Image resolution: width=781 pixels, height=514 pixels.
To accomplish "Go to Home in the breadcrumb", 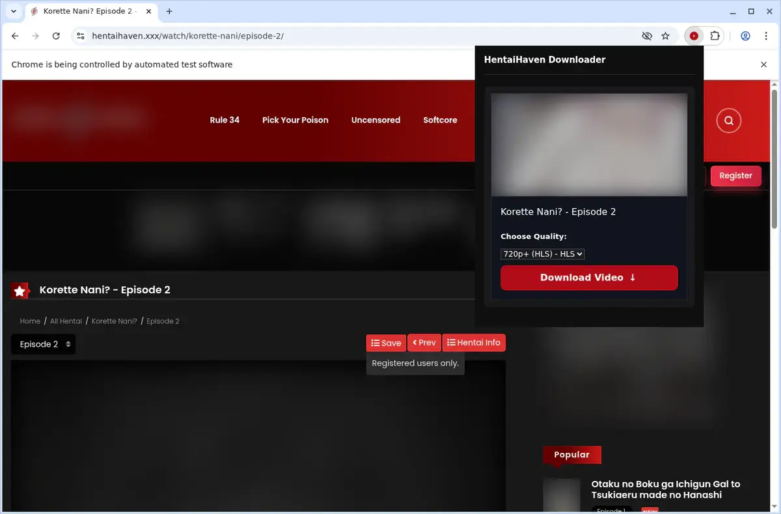I will 30,321.
